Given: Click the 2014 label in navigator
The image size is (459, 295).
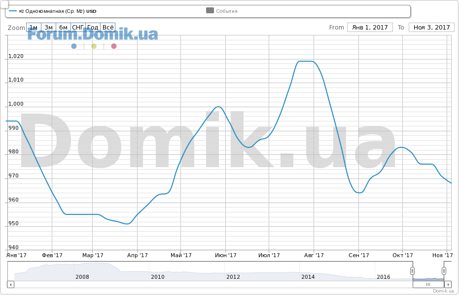Looking at the screenshot, I should (308, 277).
